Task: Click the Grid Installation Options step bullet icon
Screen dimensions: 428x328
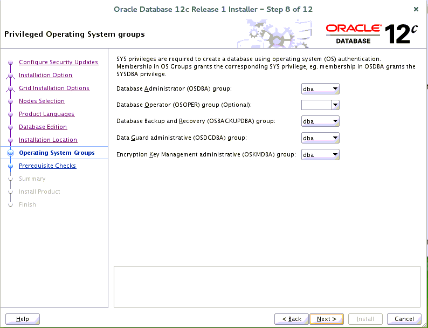Action: point(10,88)
